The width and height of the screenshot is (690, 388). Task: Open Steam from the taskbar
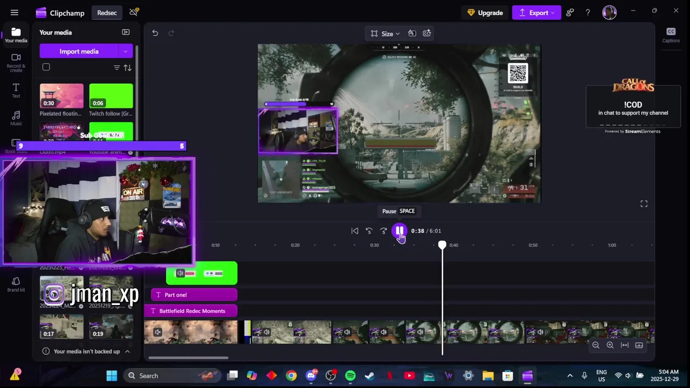[370, 376]
